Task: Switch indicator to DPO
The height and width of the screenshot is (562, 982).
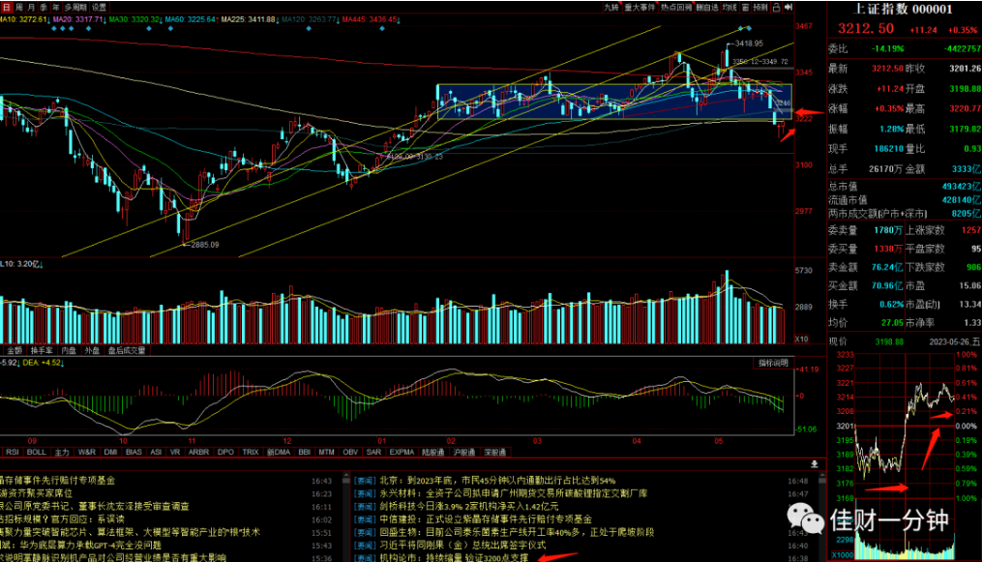Action: pyautogui.click(x=225, y=452)
